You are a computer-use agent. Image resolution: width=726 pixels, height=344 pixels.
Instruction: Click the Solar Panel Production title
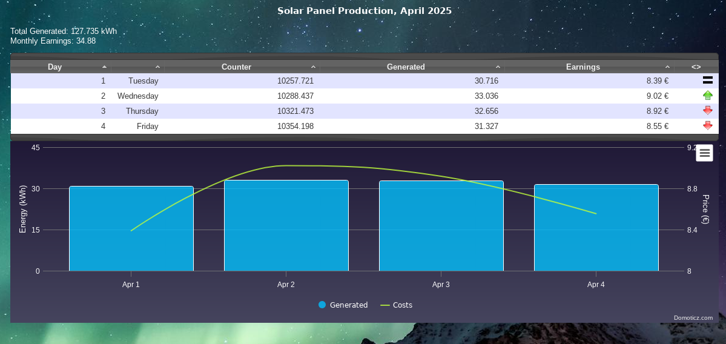point(365,10)
